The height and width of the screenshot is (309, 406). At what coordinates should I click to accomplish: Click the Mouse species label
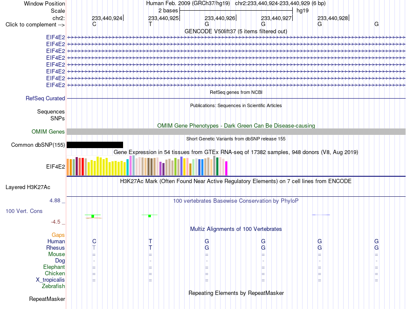pos(56,254)
